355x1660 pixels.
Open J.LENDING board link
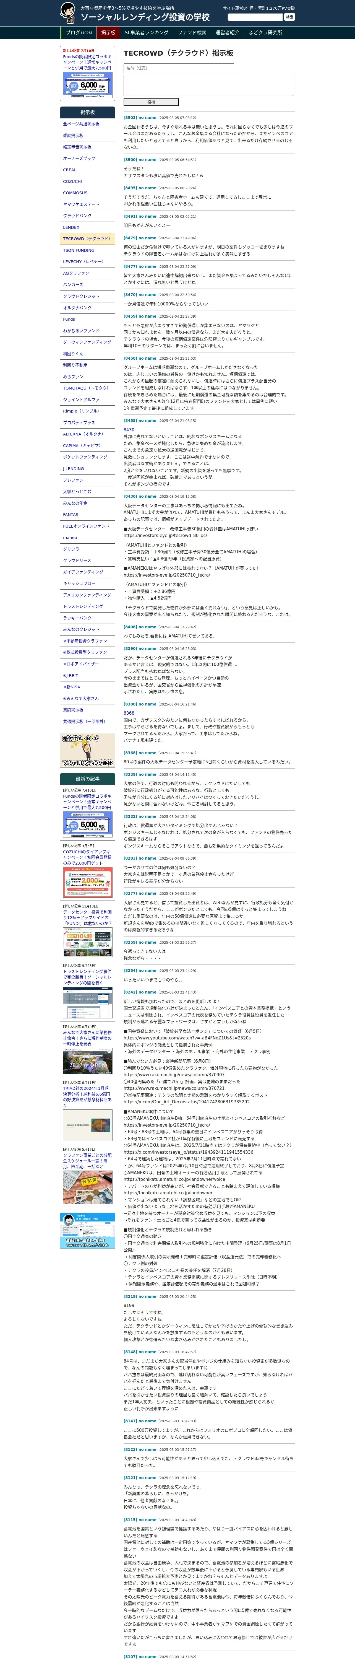click(88, 468)
